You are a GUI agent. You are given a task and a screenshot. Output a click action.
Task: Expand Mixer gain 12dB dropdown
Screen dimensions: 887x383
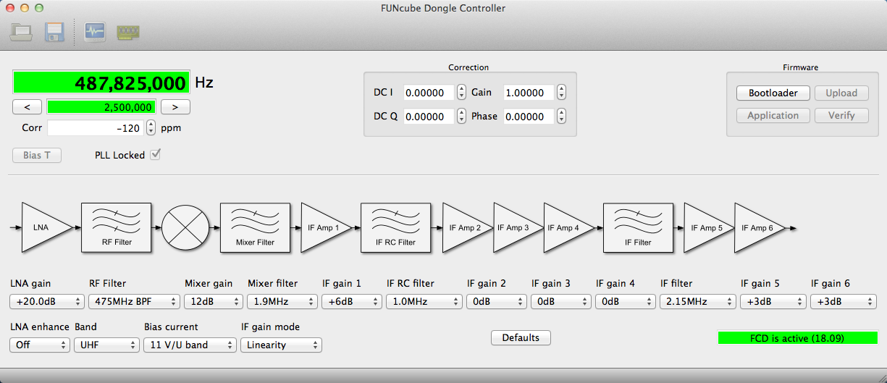(213, 302)
